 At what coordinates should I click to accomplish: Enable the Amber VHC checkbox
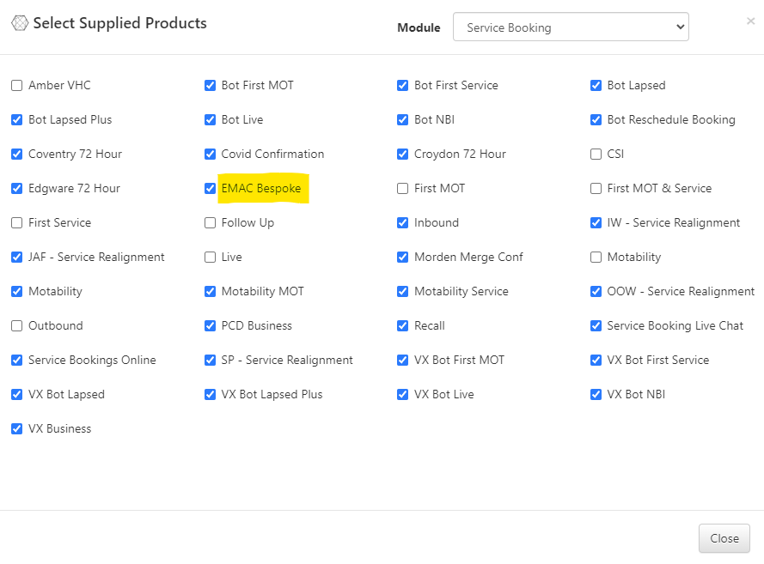[16, 86]
